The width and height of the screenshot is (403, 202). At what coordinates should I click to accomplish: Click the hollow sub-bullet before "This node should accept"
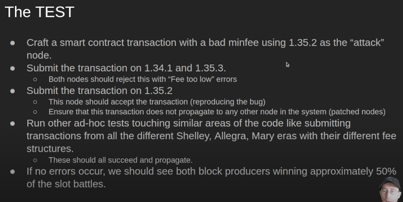[35, 102]
